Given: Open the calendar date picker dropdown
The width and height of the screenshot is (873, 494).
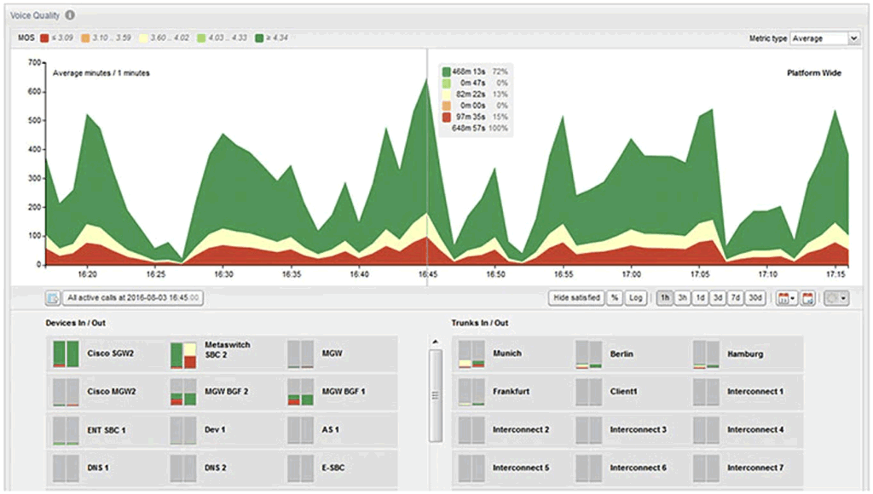Looking at the screenshot, I should coord(786,299).
